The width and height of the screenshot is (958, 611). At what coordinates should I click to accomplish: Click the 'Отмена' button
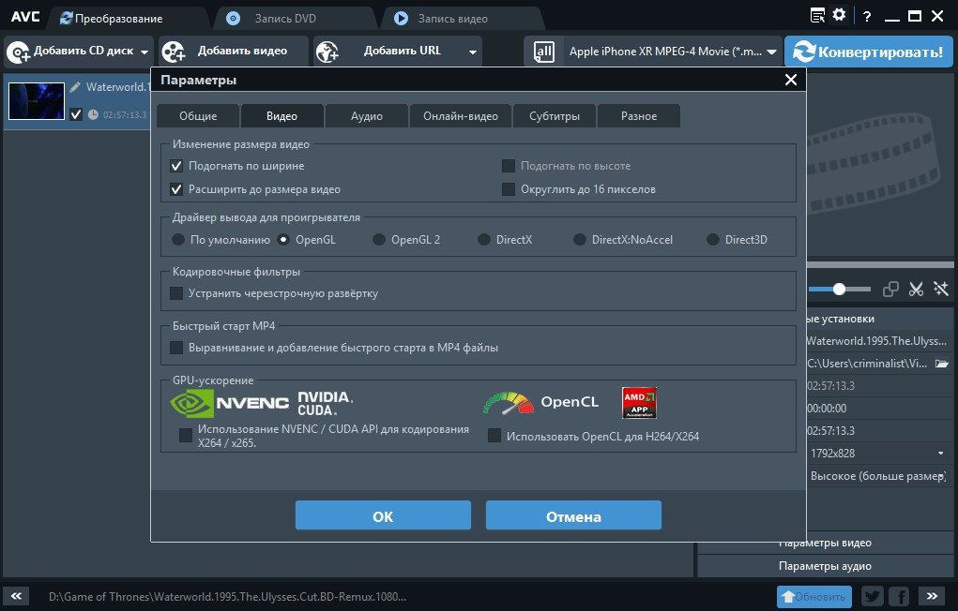tap(573, 516)
